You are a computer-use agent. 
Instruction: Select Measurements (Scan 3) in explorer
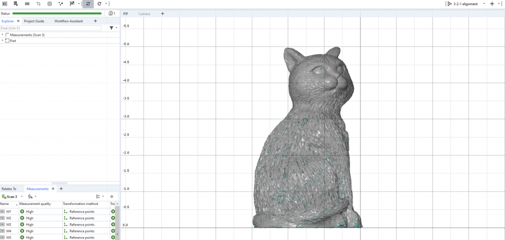click(x=28, y=35)
